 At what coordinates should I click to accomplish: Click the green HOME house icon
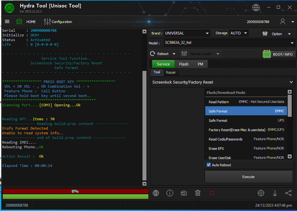tap(19, 21)
